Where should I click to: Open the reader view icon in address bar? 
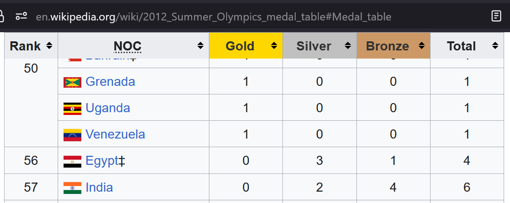(x=496, y=16)
